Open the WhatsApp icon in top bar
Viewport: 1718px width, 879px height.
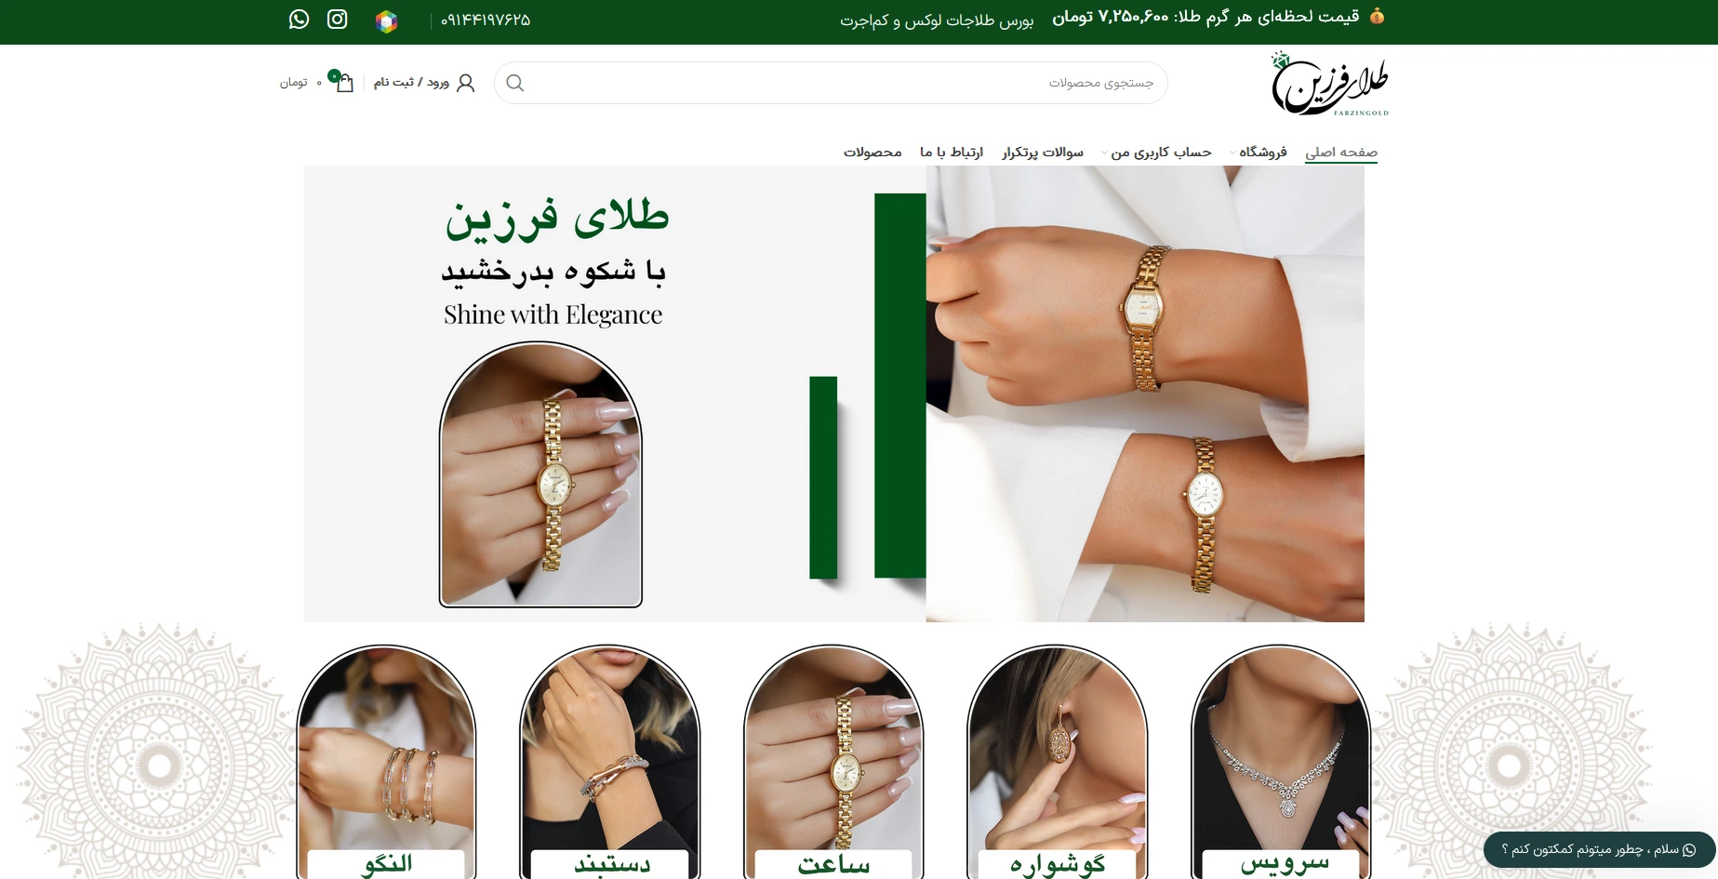(299, 20)
